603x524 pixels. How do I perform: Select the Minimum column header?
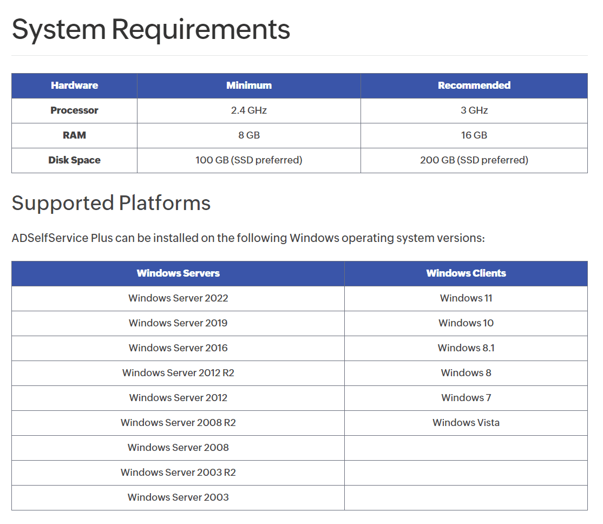click(249, 86)
